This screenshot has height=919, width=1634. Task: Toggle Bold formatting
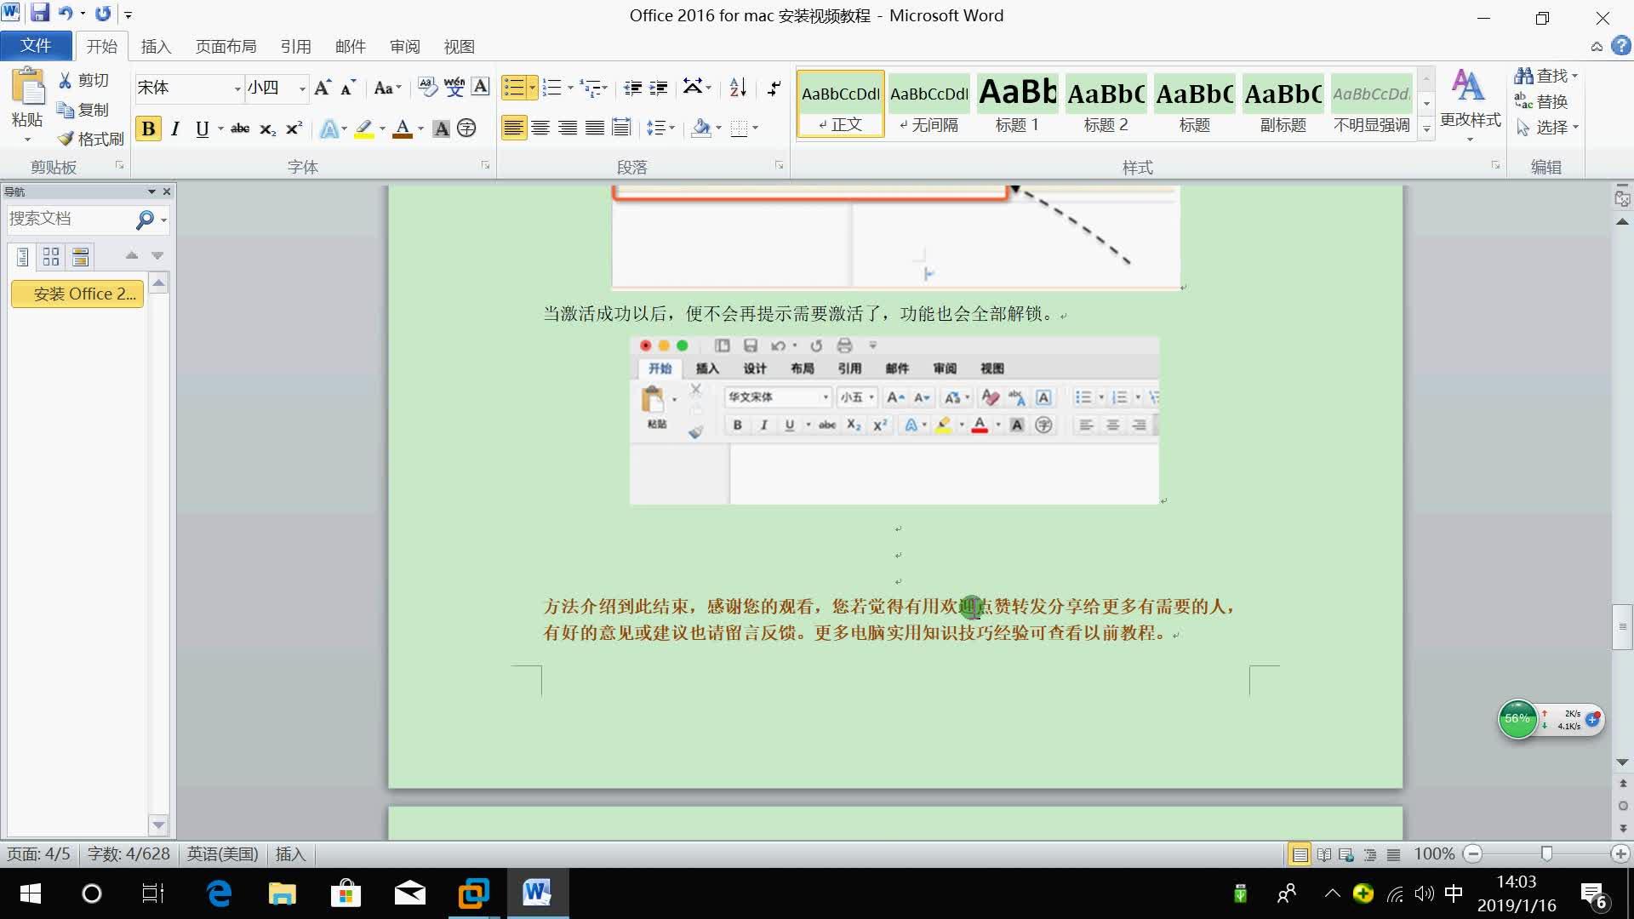click(x=148, y=128)
